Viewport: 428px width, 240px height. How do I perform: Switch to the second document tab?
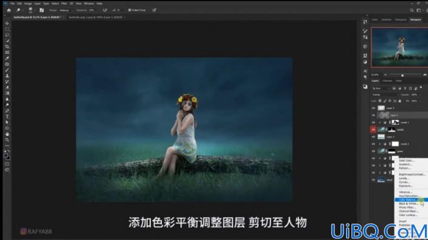95,17
